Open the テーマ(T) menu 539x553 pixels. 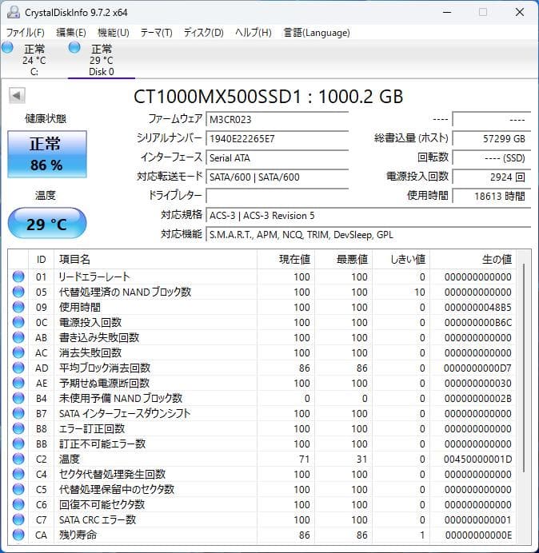[157, 33]
